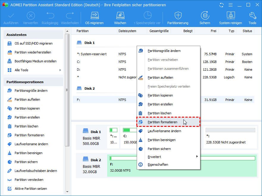Screen dimensions: 262x196
Task: Sort by the Status column header
Action: coord(247,31)
